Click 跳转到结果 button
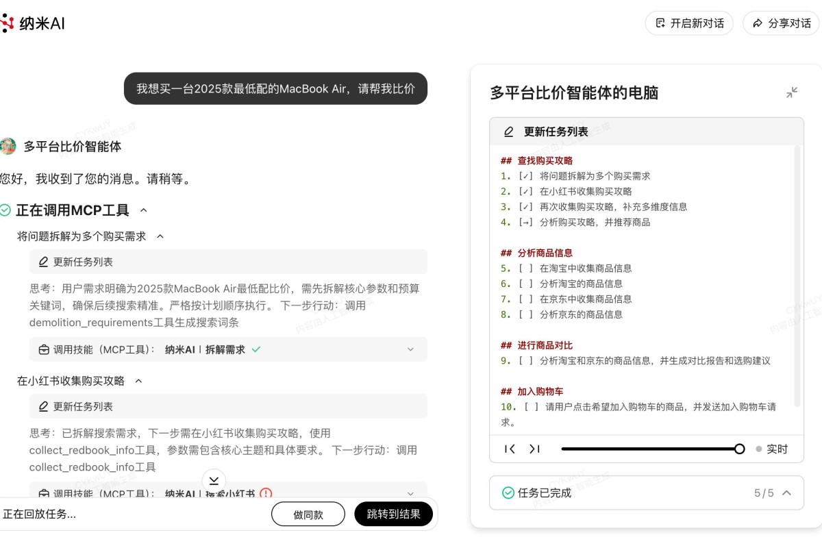The height and width of the screenshot is (537, 822). [393, 514]
